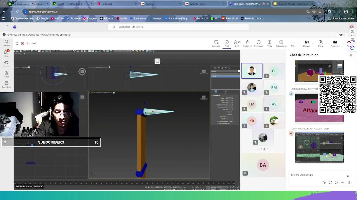Turn on the camera with Cámara
Viewport: 357px width, 200px height.
pos(307,43)
